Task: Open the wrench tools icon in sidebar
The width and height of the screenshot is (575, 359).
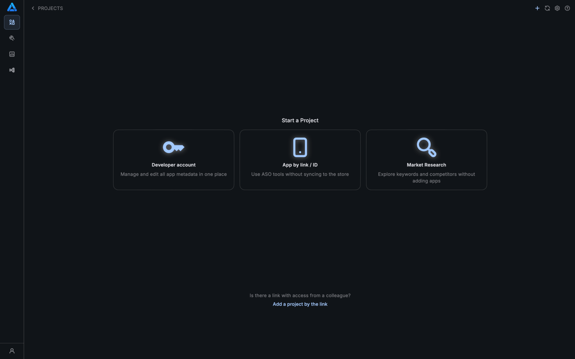Action: coord(12,38)
